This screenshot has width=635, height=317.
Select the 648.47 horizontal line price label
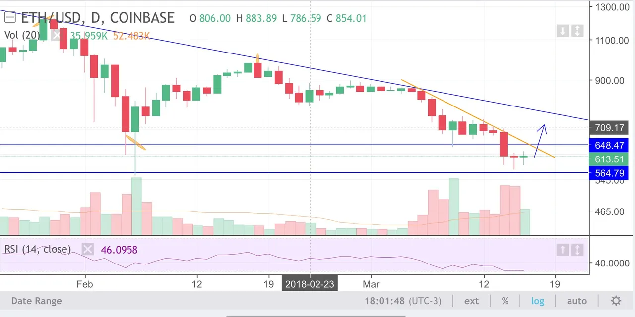pyautogui.click(x=609, y=145)
